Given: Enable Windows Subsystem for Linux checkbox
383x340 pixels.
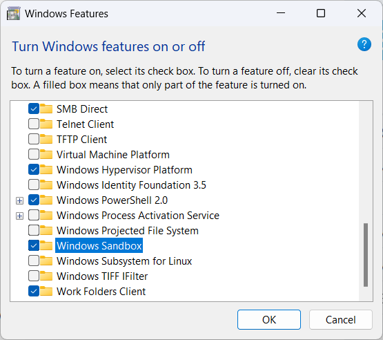Looking at the screenshot, I should [34, 261].
